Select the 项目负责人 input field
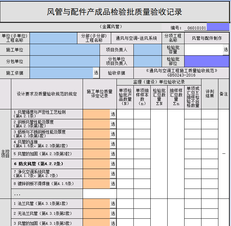231x226 pixels. point(147,50)
